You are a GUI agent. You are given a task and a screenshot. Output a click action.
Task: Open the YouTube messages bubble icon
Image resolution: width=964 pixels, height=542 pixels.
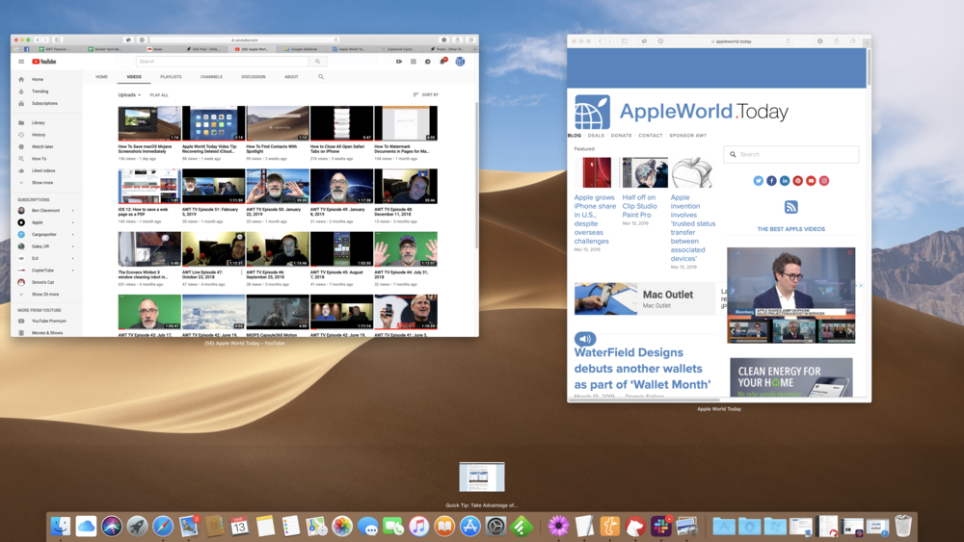428,62
